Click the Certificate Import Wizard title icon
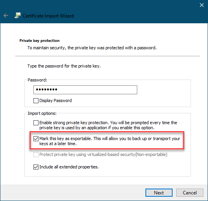 [x=17, y=16]
